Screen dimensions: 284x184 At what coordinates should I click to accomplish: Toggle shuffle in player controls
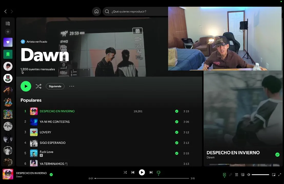coord(125,172)
